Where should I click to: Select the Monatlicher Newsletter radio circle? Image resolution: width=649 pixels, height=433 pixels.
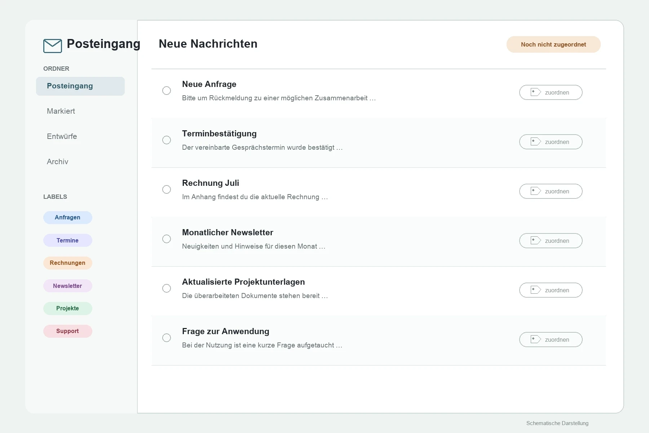coord(167,239)
